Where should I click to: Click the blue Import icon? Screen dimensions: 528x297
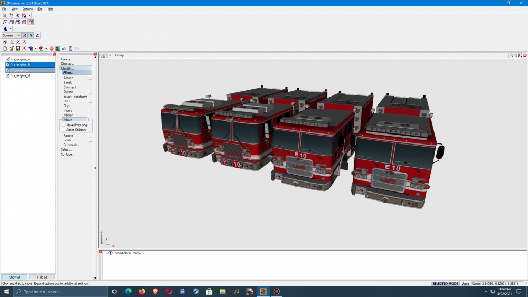[30, 49]
